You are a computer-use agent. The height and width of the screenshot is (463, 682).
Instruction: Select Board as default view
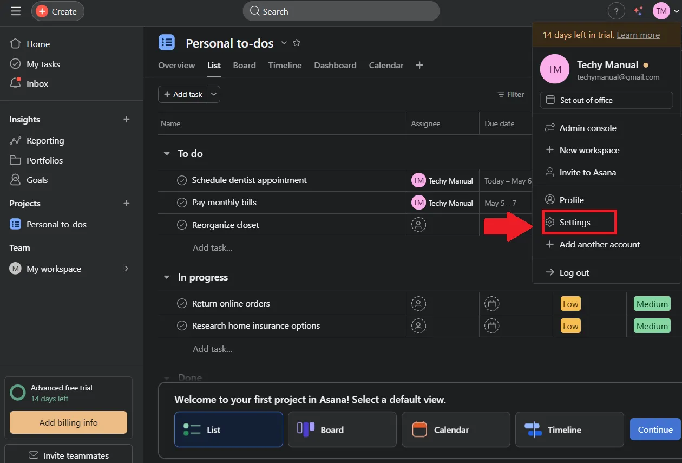click(x=342, y=429)
